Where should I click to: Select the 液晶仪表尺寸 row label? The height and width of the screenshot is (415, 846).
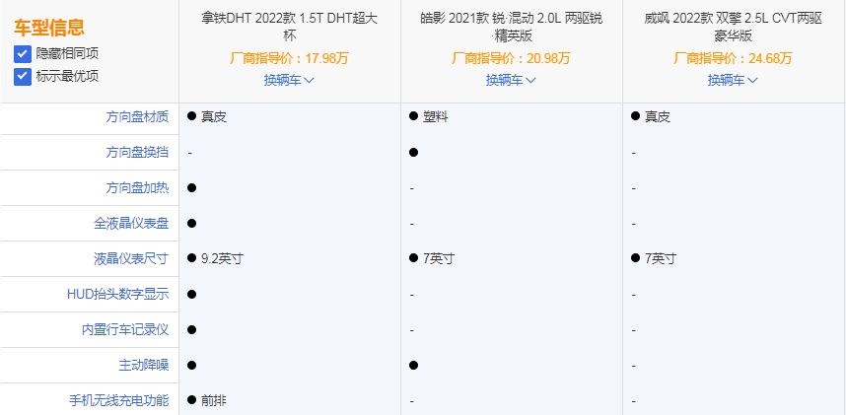pyautogui.click(x=131, y=258)
